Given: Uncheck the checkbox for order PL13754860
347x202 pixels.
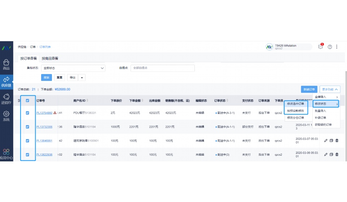Looking at the screenshot, I should pyautogui.click(x=27, y=113).
